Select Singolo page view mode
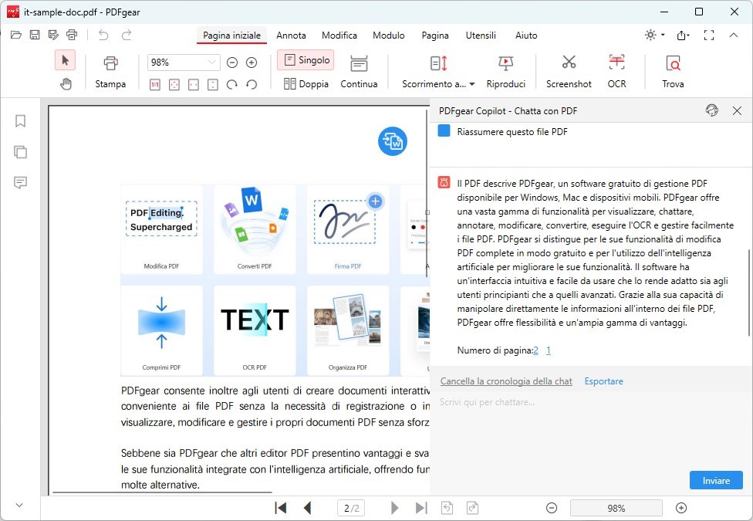The height and width of the screenshot is (521, 753). 306,60
